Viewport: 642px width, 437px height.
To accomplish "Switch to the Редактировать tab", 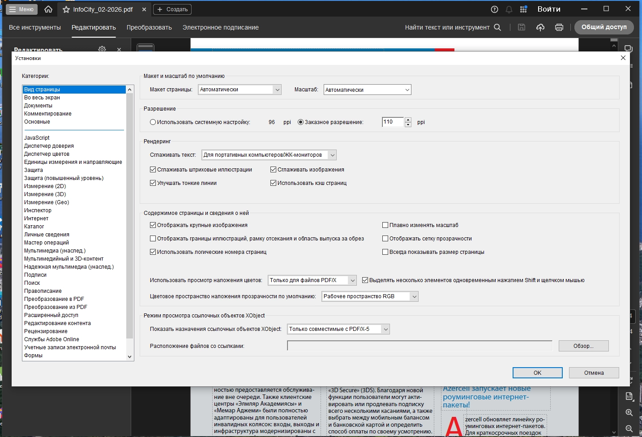I will 94,27.
